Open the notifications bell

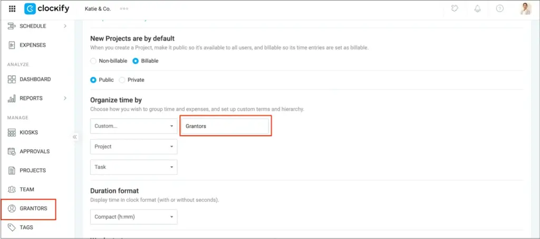[477, 9]
